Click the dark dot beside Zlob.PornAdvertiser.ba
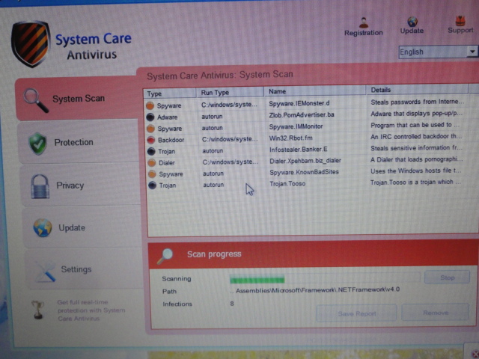Screen dimensions: 479x359 click(x=150, y=117)
